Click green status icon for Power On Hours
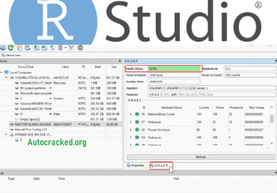This screenshot has height=193, width=277. pos(137,130)
